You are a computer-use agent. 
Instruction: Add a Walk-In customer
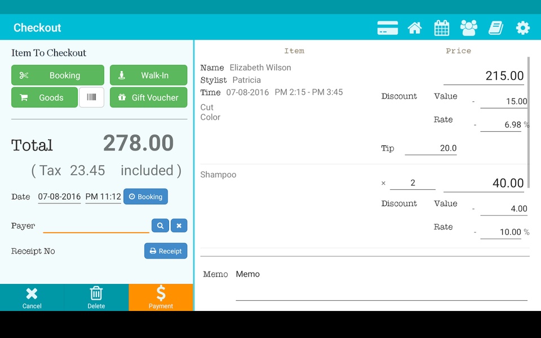coord(148,75)
